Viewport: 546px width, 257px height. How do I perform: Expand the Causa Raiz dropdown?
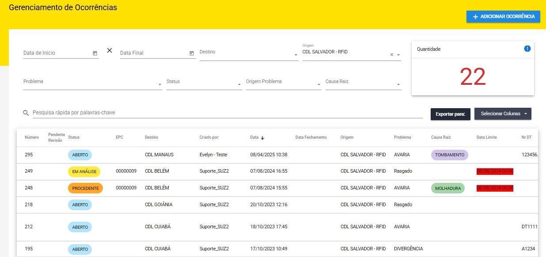pos(398,84)
